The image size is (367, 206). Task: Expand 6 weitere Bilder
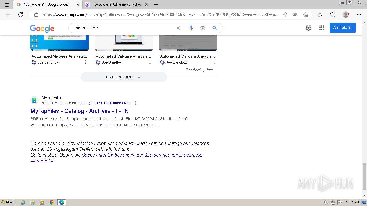124,77
